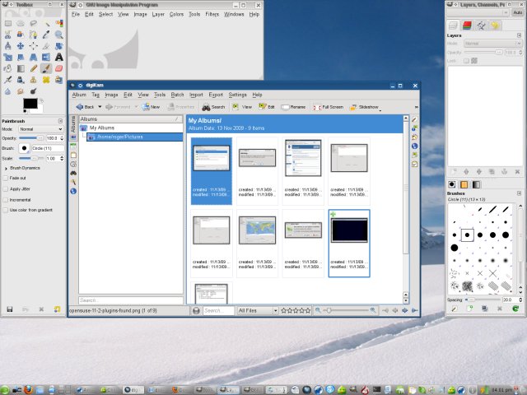Image resolution: width=527 pixels, height=395 pixels.
Task: Select the Text tool in GIMP Toolbox
Action: (60, 57)
